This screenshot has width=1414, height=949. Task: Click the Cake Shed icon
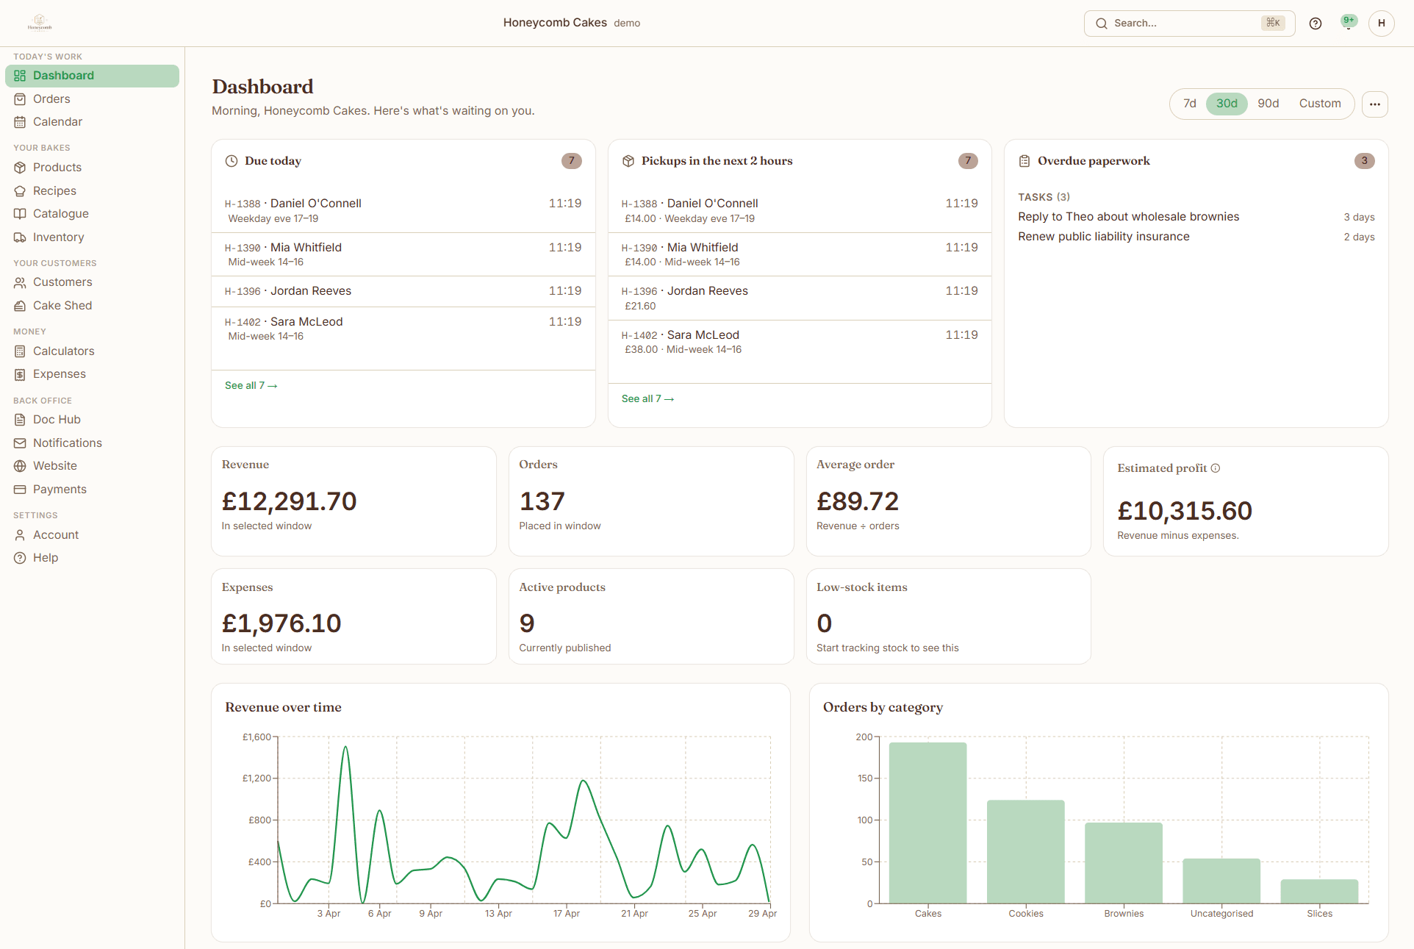coord(20,306)
